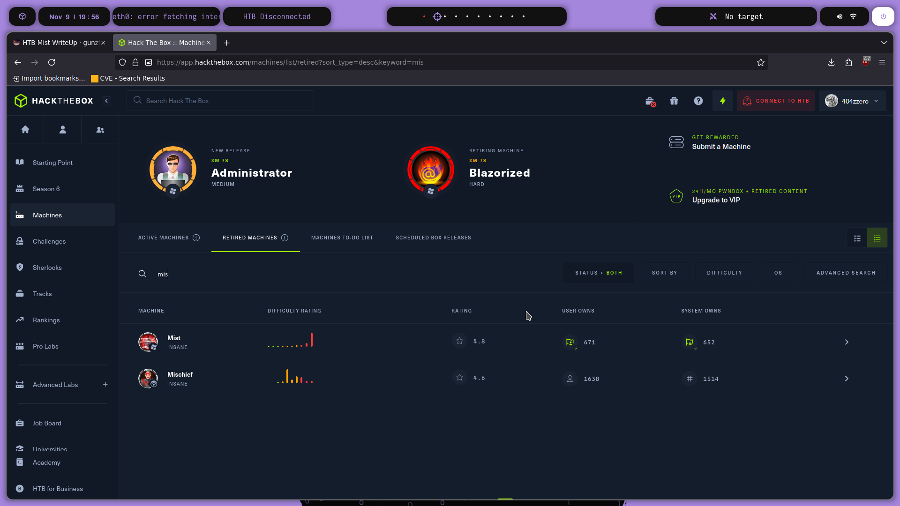Expand Mist row with right chevron
900x506 pixels.
[x=847, y=342]
